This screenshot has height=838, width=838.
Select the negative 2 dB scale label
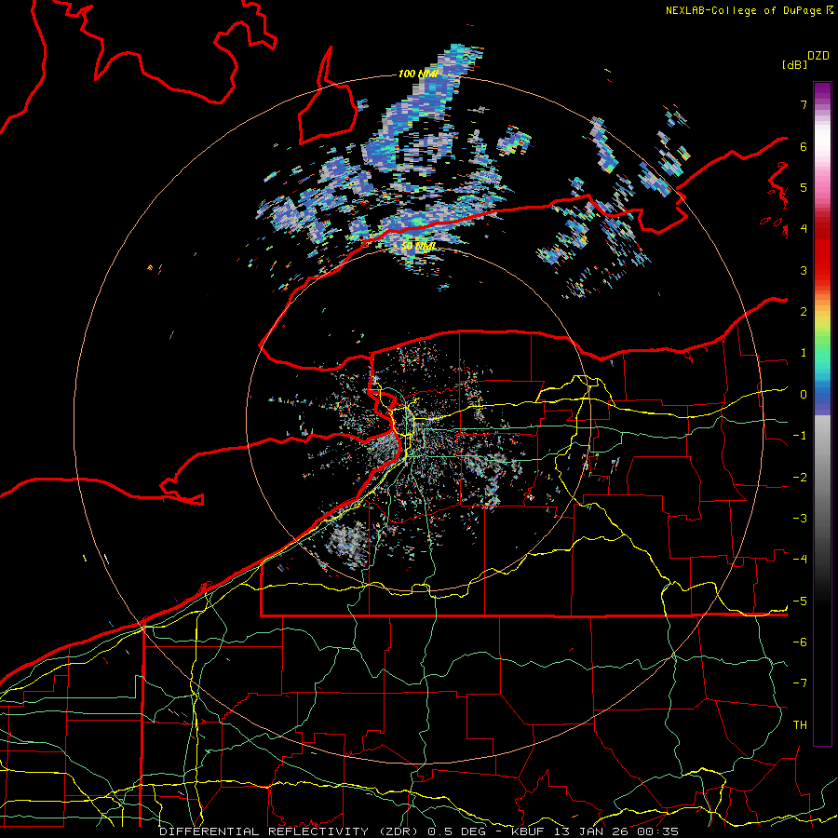(x=800, y=478)
